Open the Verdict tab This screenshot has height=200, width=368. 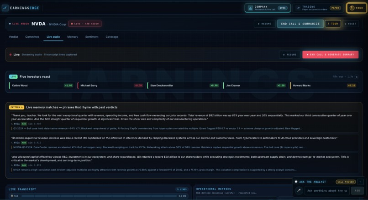13,37
